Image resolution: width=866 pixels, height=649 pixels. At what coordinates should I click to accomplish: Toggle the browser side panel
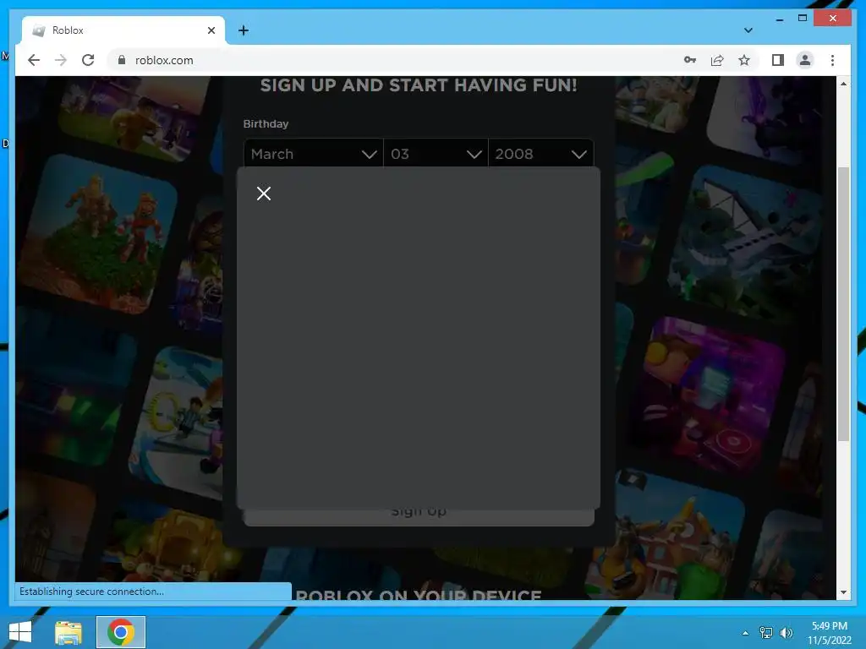[x=778, y=60]
